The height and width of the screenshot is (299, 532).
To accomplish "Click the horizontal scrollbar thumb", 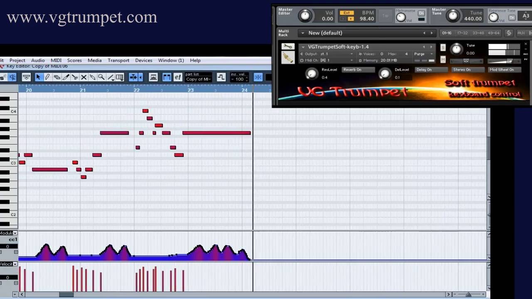I will 66,294.
